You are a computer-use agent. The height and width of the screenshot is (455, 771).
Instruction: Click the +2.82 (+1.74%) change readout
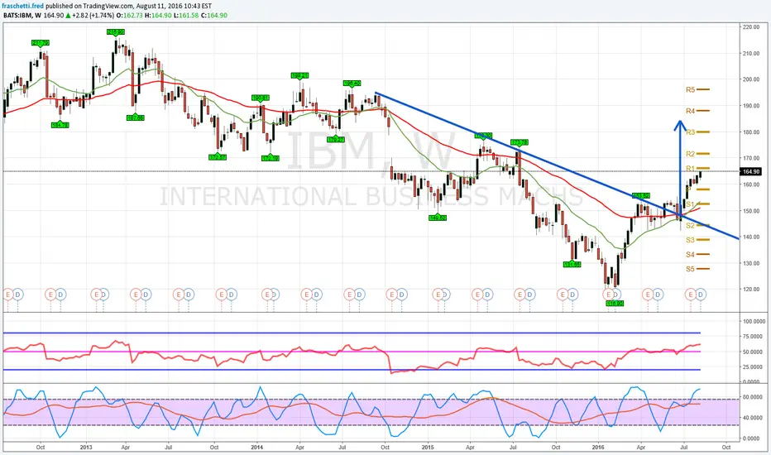91,15
